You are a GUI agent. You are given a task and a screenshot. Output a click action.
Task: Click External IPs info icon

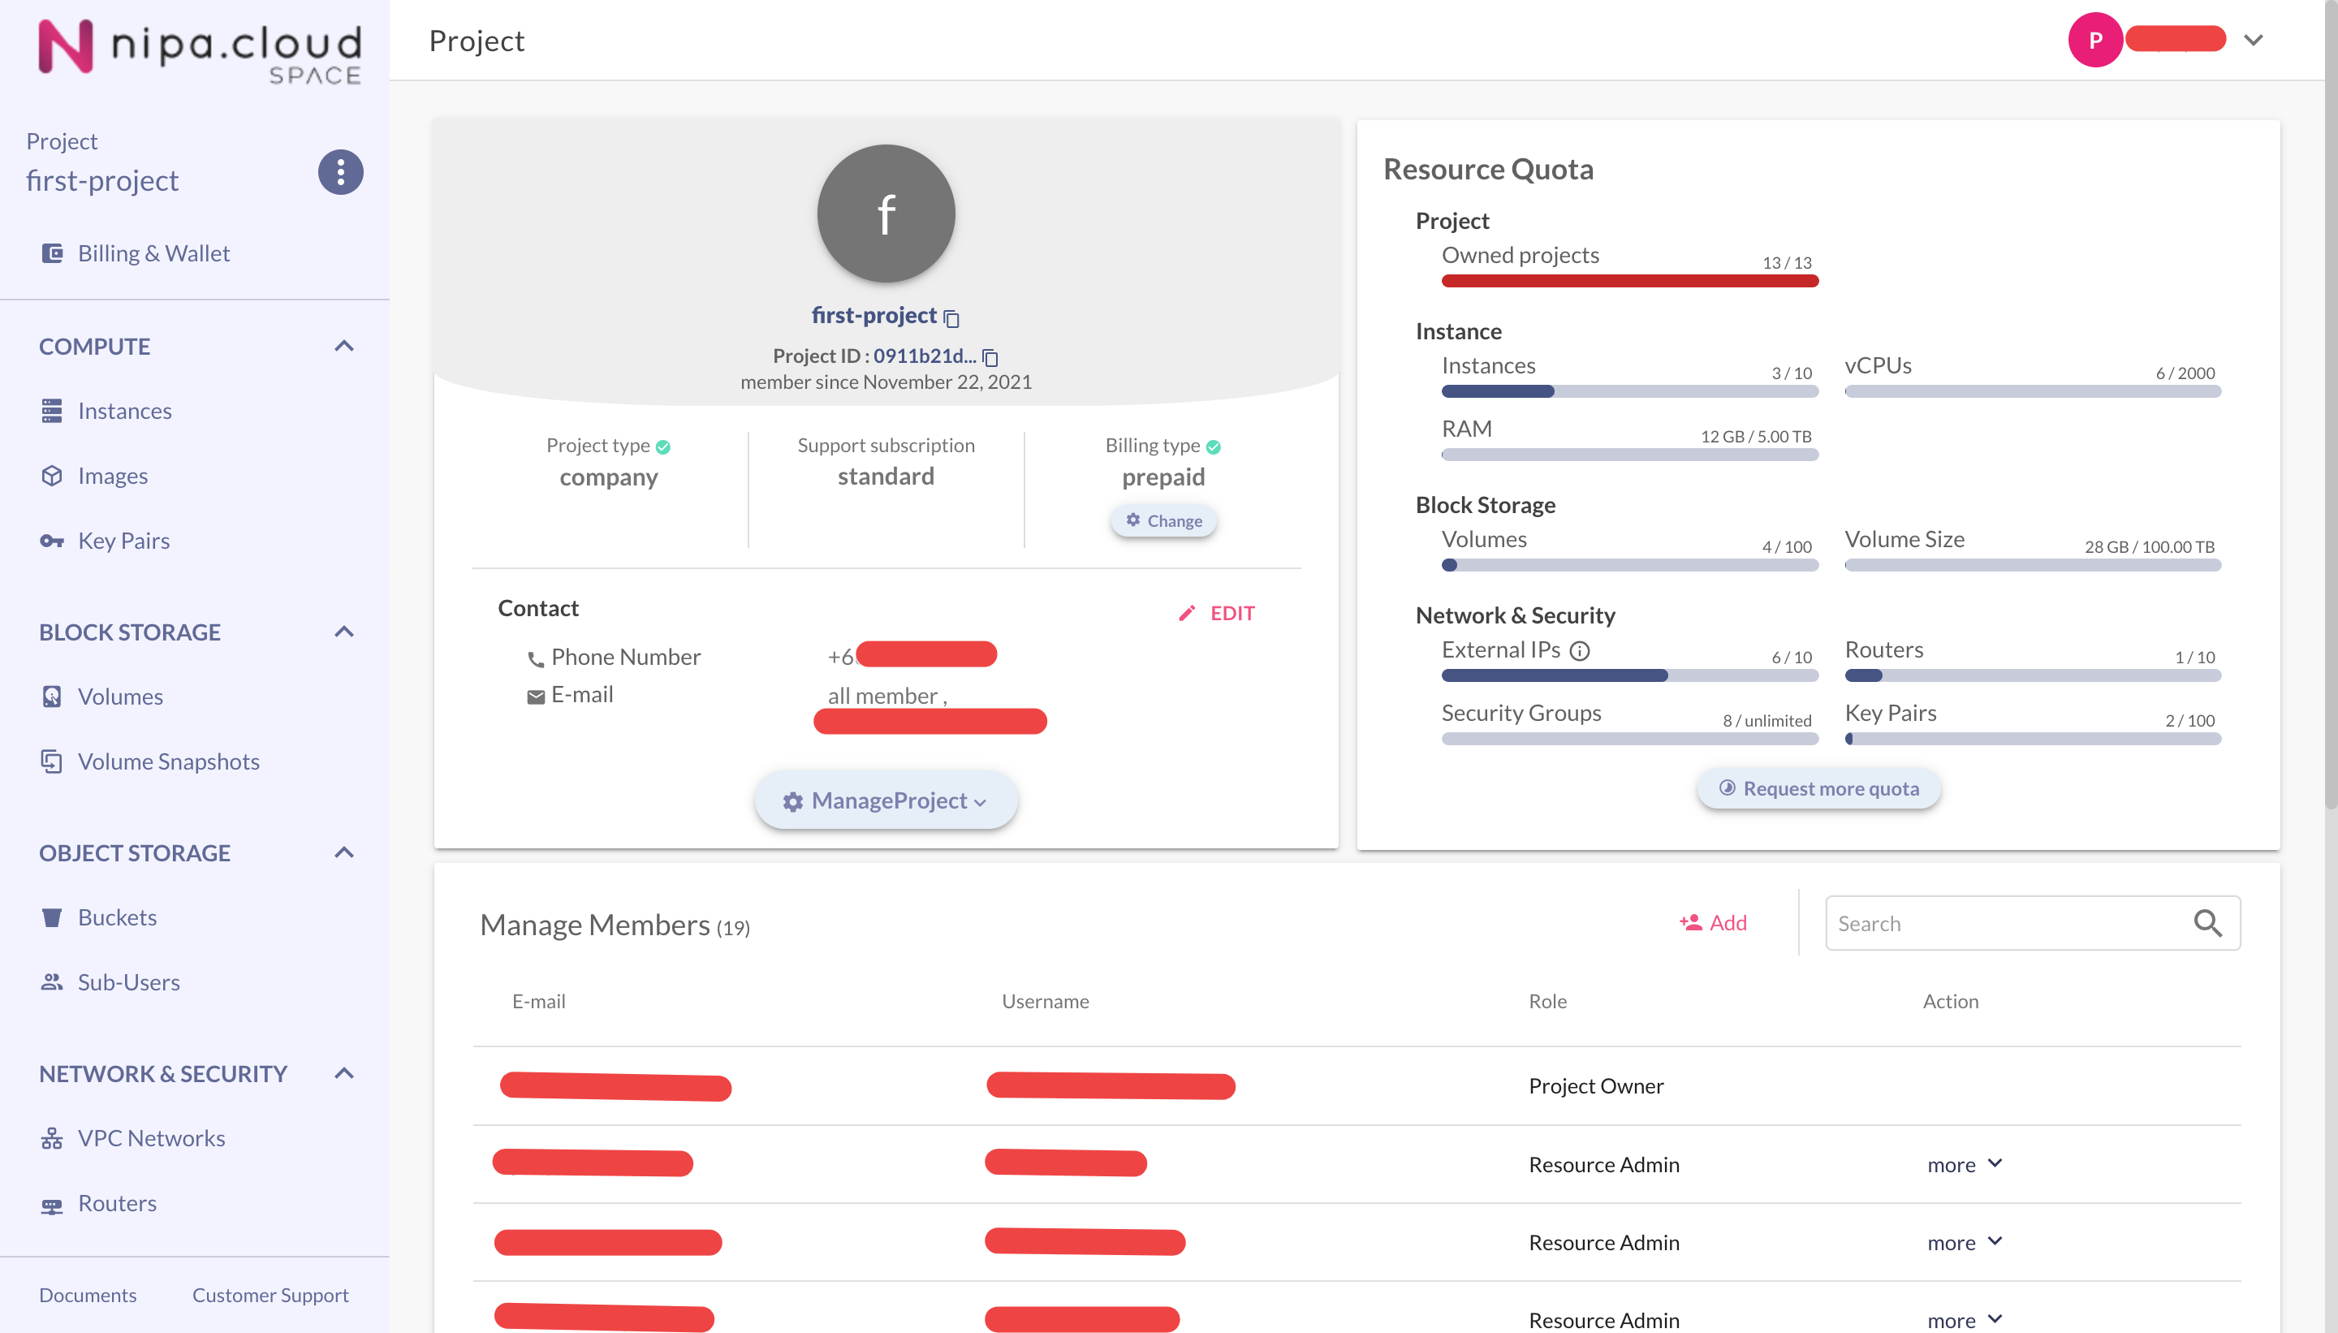tap(1579, 651)
